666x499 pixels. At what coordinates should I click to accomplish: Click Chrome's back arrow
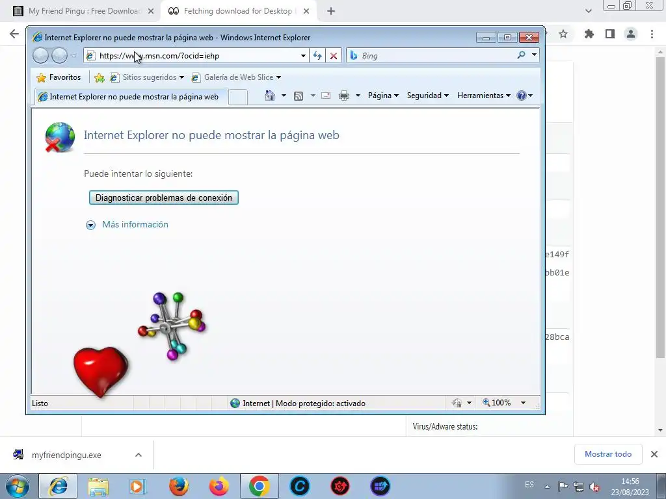coord(14,34)
